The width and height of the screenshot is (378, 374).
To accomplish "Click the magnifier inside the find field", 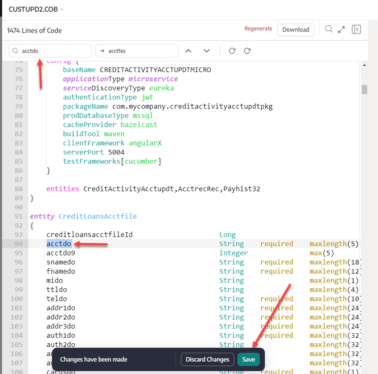I will (x=16, y=51).
